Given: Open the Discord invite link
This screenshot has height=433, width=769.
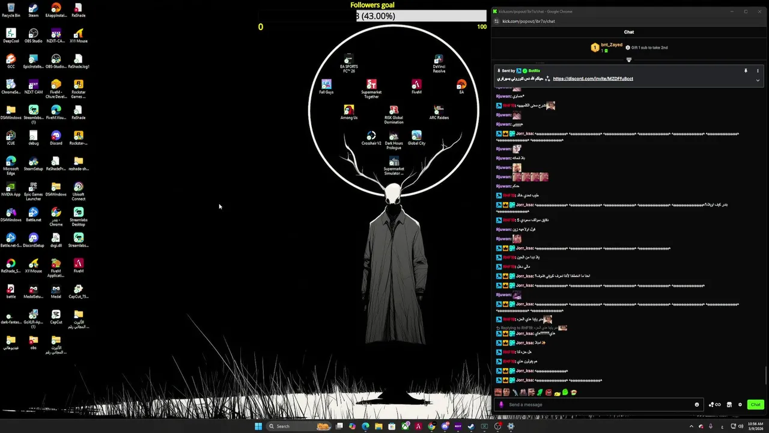Looking at the screenshot, I should 593,79.
